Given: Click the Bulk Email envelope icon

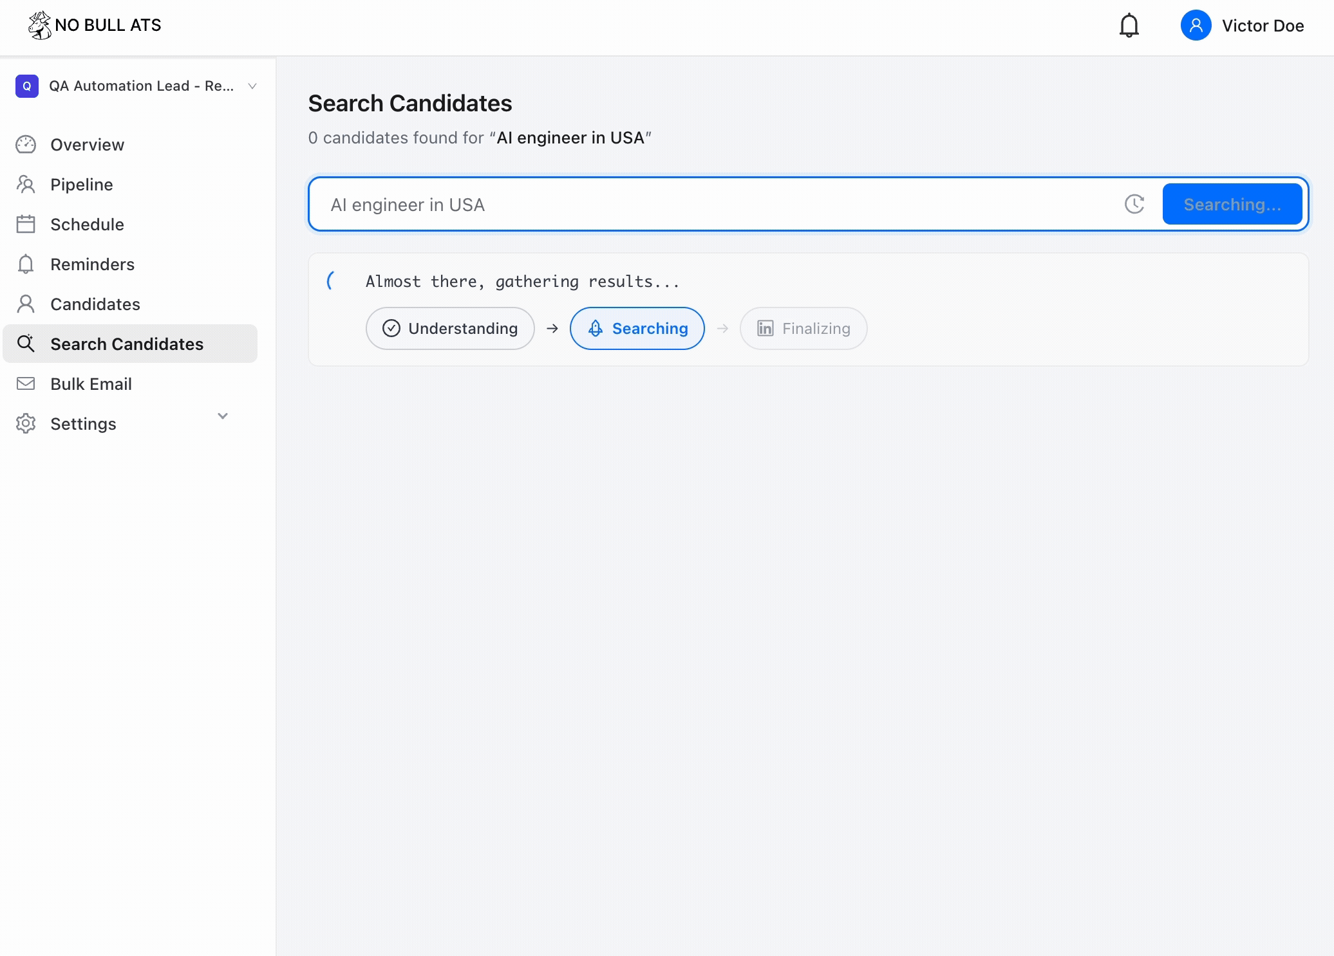Looking at the screenshot, I should 26,384.
